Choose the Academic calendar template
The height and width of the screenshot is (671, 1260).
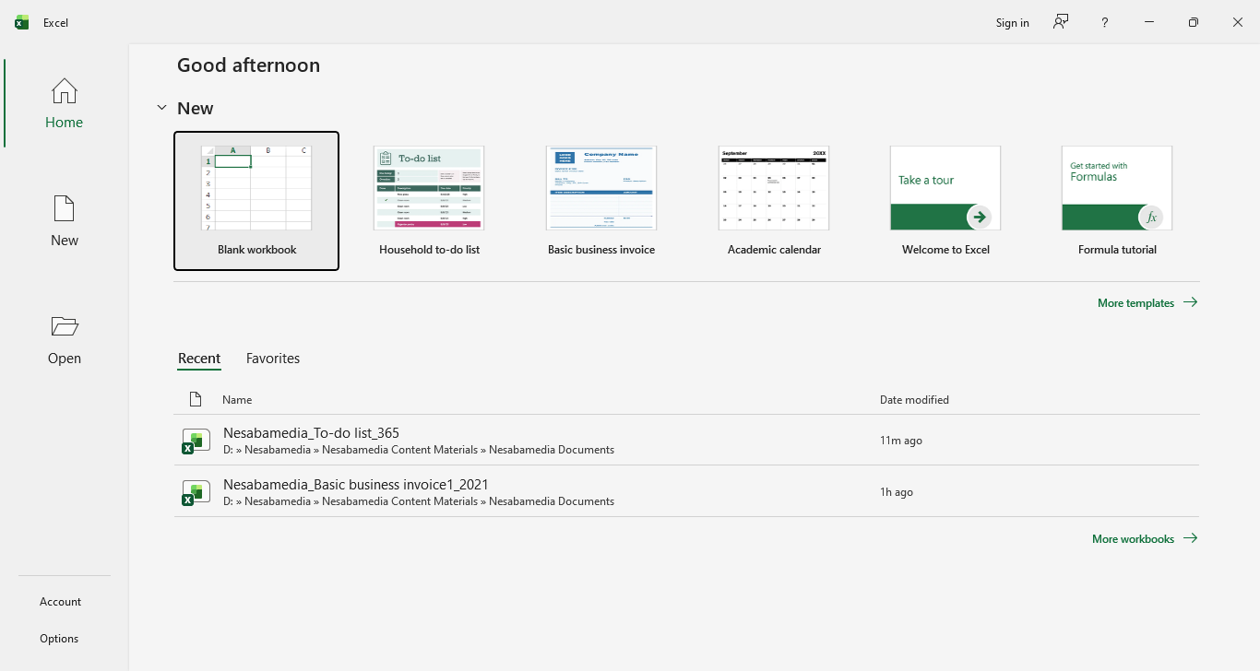pyautogui.click(x=773, y=201)
